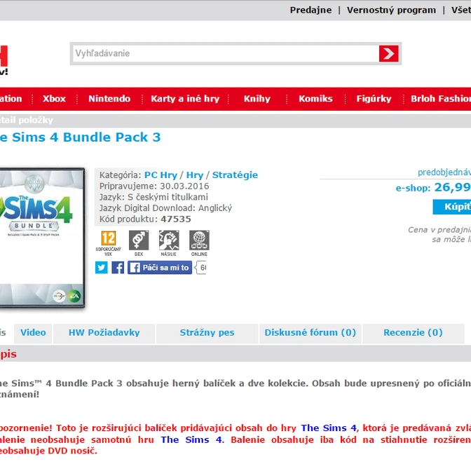471x471 pixels.
Task: Click the Vernostný program link
Action: 391,11
